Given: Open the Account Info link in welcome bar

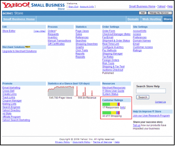Looking at the screenshot, I should pos(87,7).
